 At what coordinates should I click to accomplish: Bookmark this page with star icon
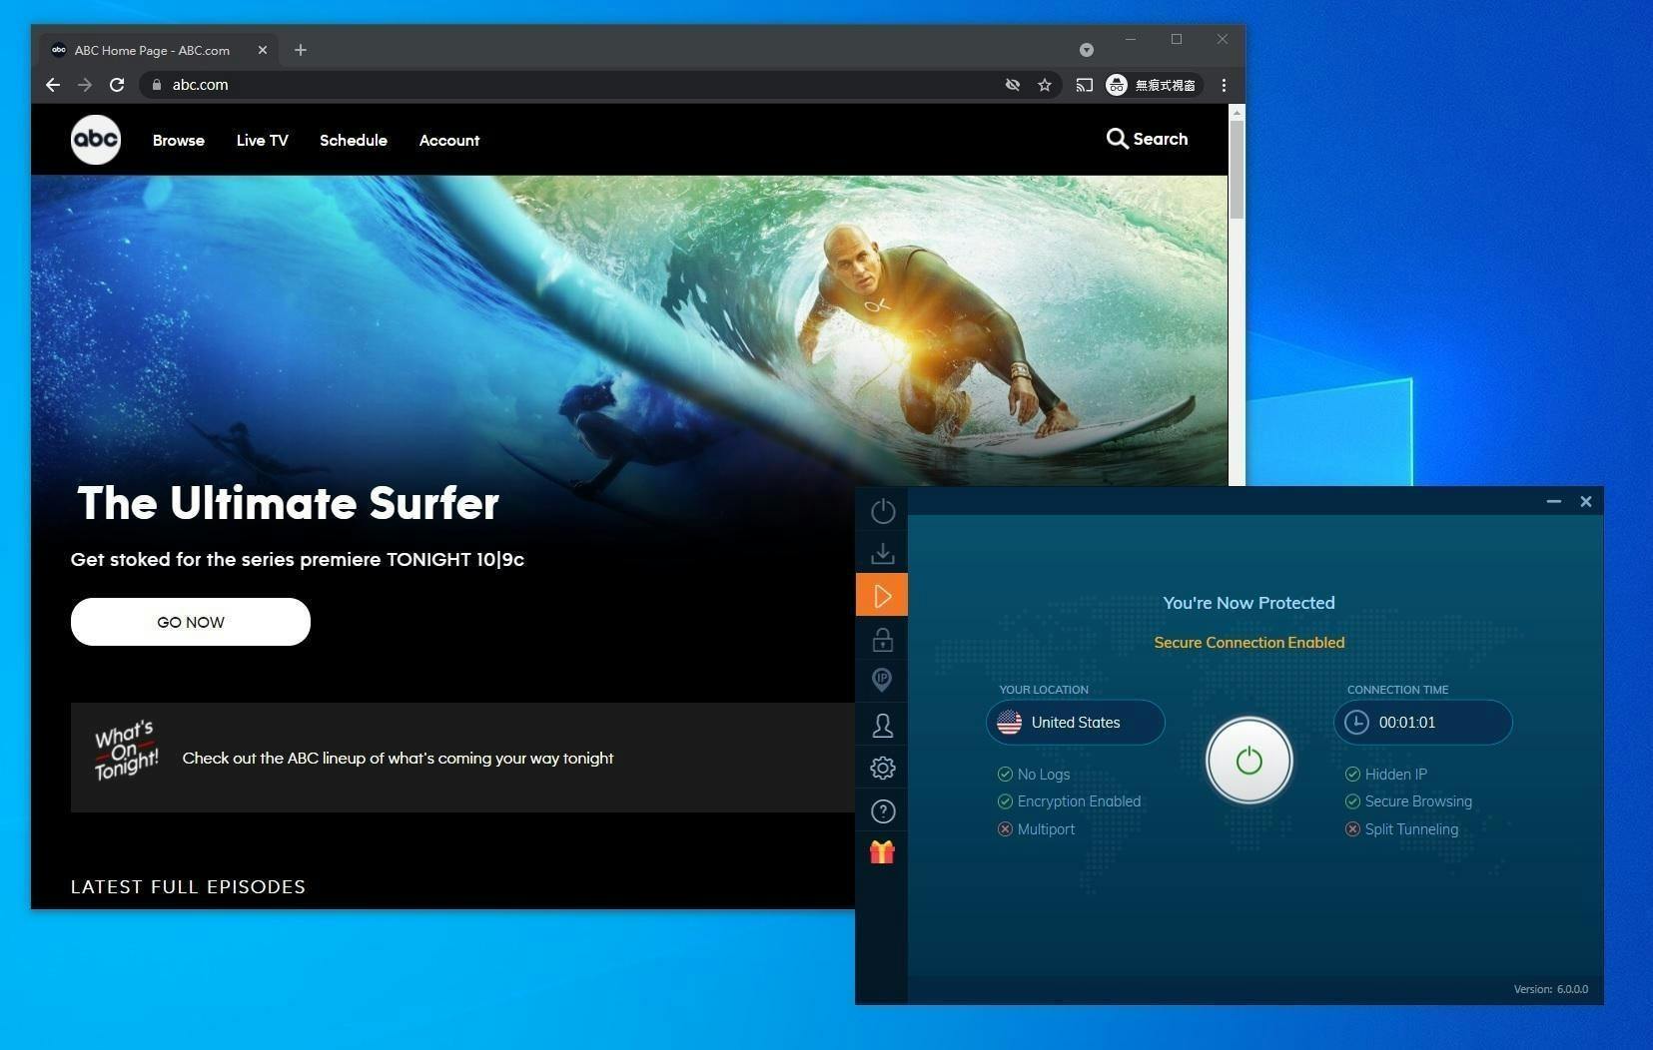(1045, 85)
